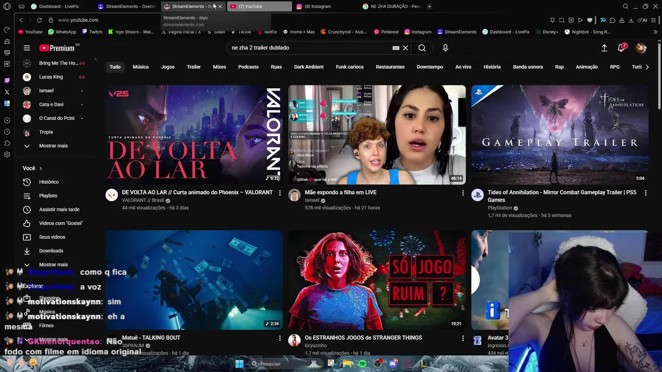Open OBS Studio from the taskbar
The image size is (662, 372).
coord(378,364)
